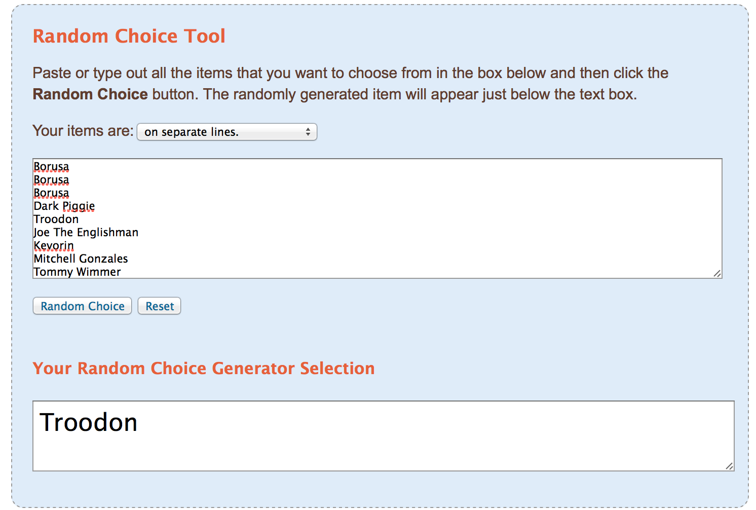Click the second Borusa entry in the list
The image size is (756, 510).
(x=51, y=180)
